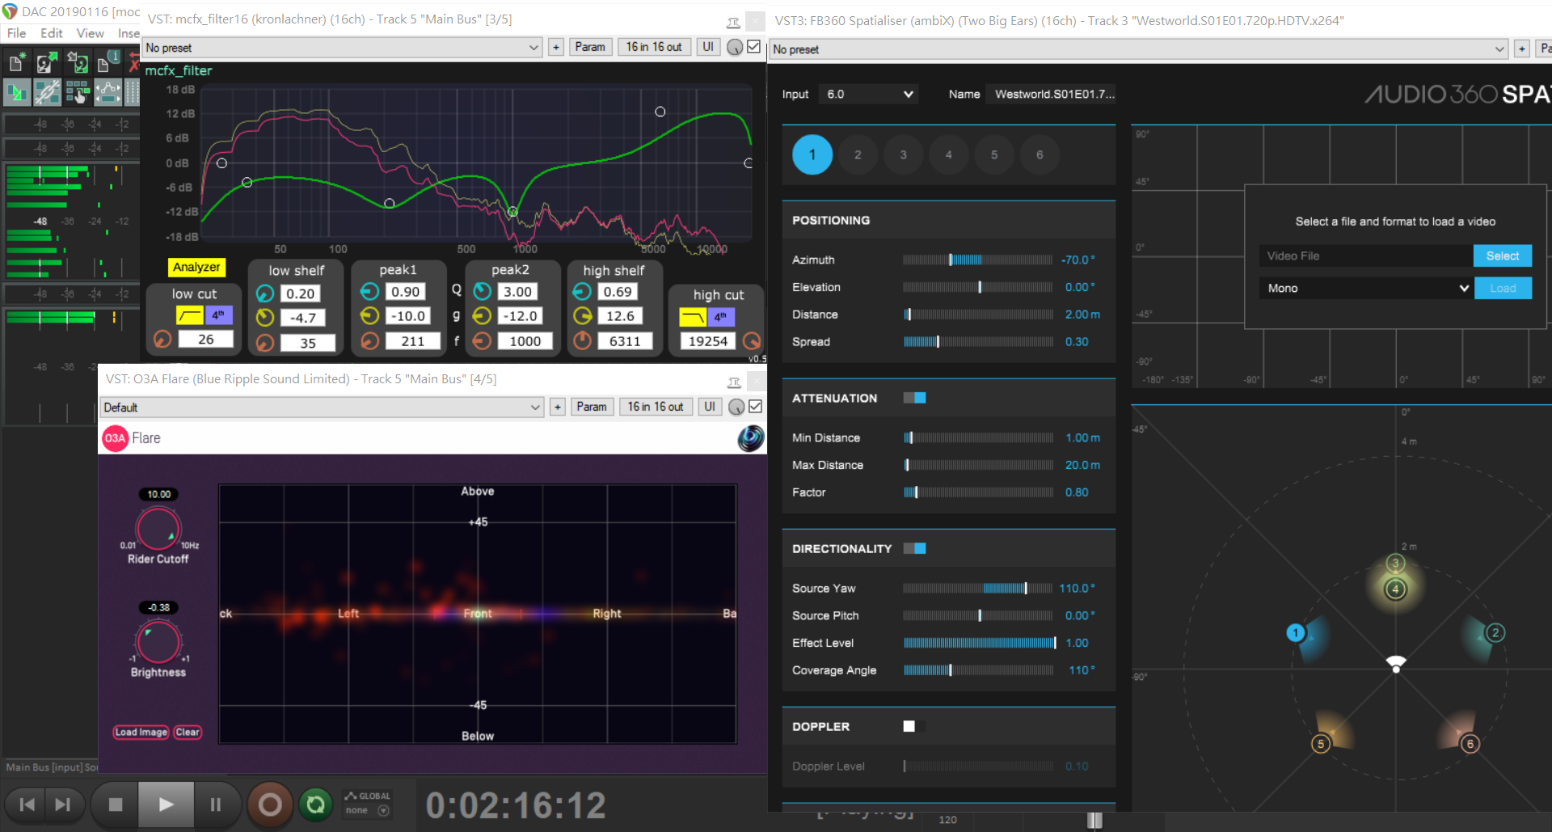Toggle the bypass checkbox in O3A Flare window
This screenshot has height=832, width=1552.
coord(756,407)
